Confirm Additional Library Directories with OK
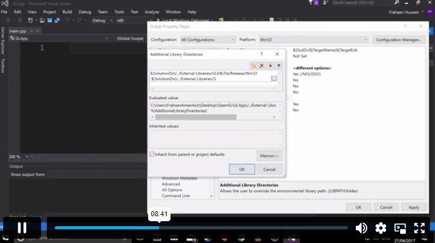The height and width of the screenshot is (243, 435). point(242,169)
